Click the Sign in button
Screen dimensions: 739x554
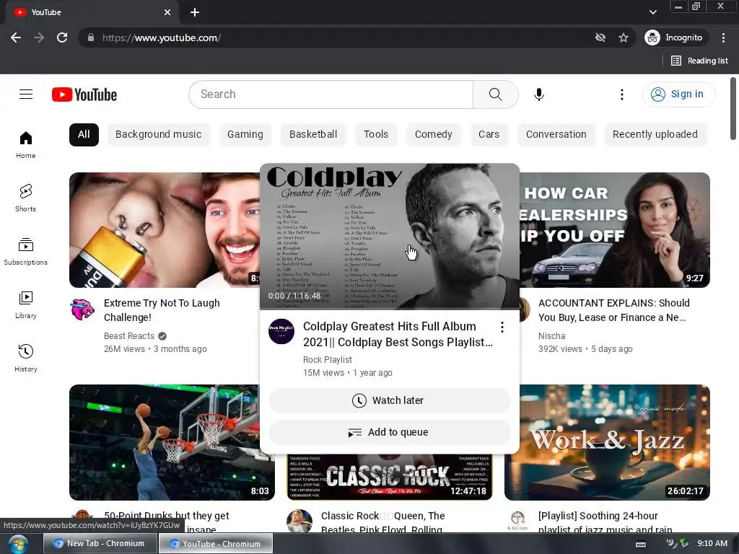point(678,94)
